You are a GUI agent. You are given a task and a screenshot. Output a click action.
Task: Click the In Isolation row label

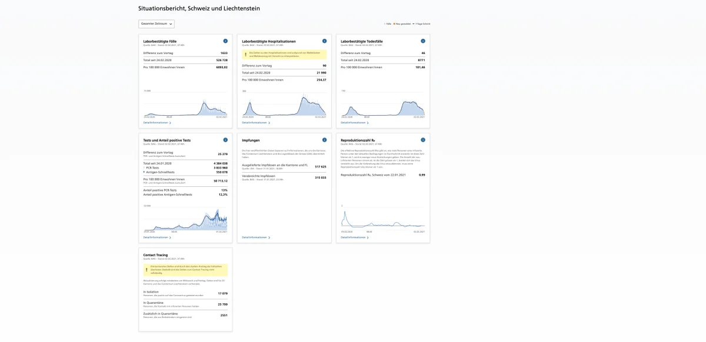coord(151,291)
